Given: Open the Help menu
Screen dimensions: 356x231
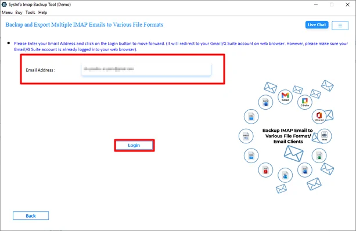Looking at the screenshot, I should click(42, 13).
